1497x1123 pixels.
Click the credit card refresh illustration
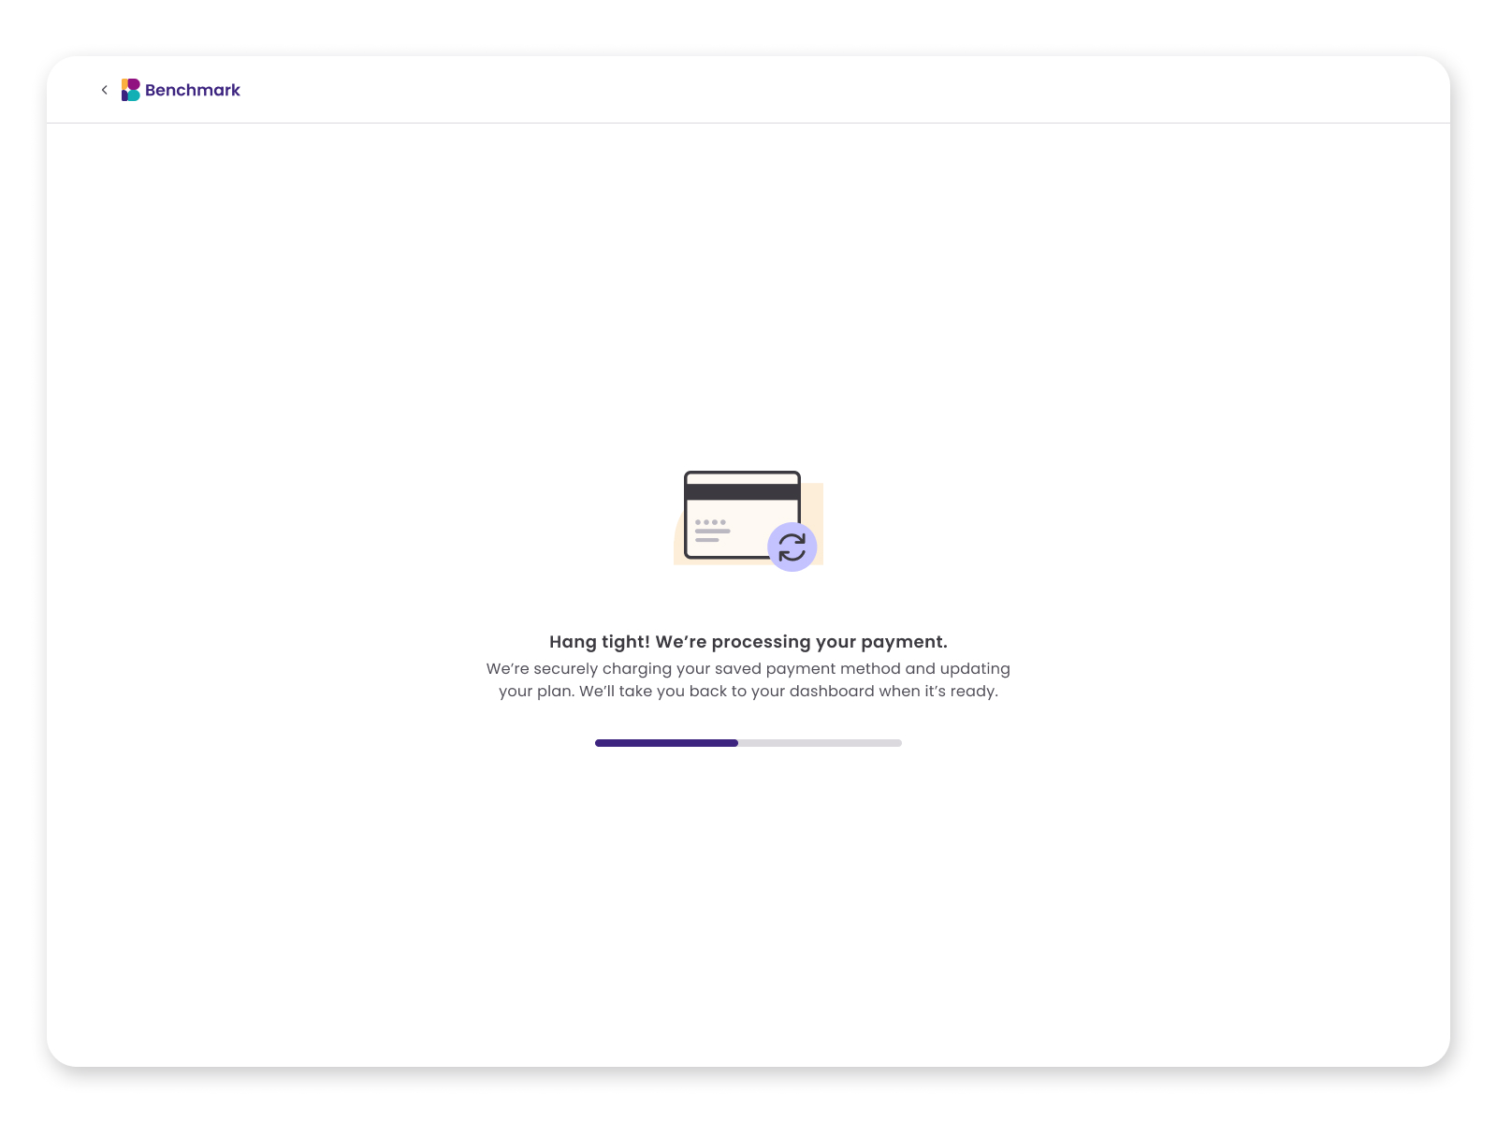(748, 521)
